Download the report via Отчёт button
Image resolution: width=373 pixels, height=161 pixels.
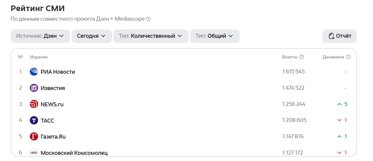pos(340,36)
